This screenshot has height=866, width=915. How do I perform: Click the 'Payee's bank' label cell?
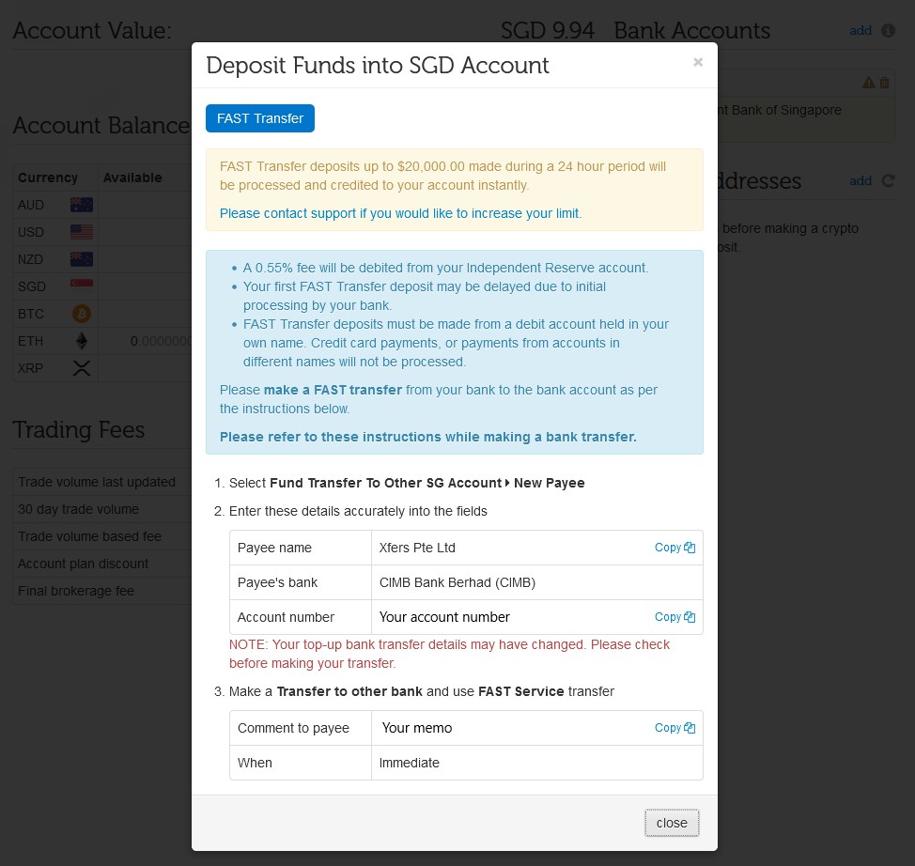(x=301, y=582)
